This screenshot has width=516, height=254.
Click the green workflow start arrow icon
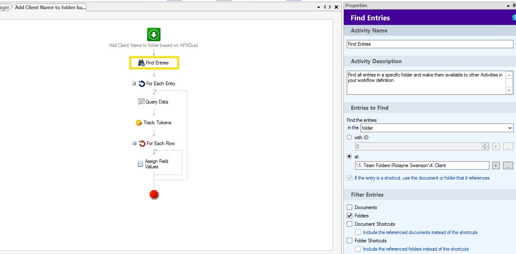[154, 35]
